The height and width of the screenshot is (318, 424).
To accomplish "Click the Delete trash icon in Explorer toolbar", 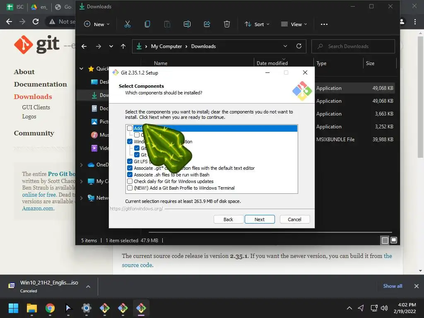I will pos(227,24).
